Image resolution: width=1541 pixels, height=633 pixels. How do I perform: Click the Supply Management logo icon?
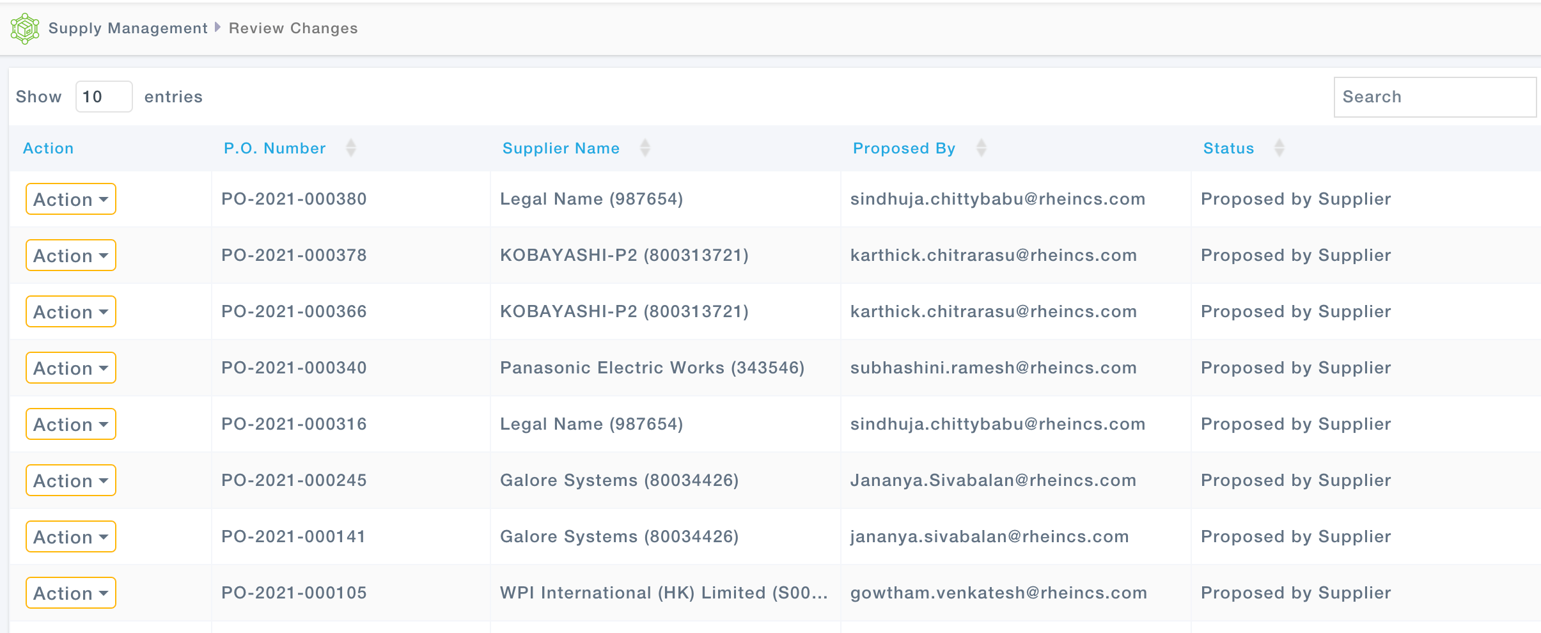(x=25, y=29)
